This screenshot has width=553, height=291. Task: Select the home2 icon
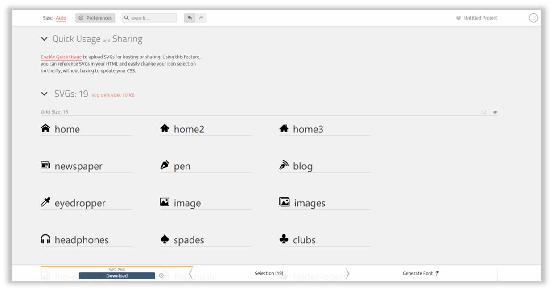[165, 129]
